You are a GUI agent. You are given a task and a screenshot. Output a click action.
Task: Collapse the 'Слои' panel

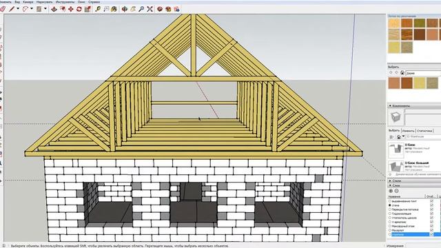(390, 185)
